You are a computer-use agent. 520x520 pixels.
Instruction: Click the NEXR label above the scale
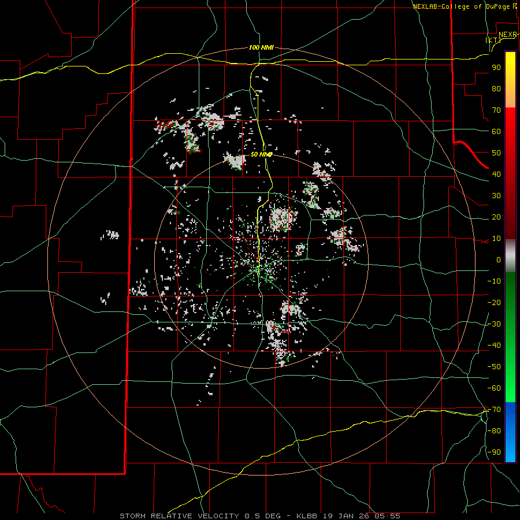point(508,35)
